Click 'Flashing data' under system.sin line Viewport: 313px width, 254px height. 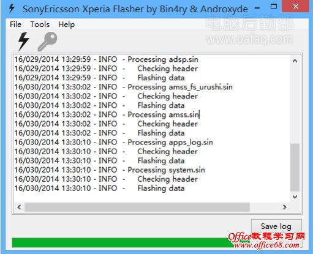click(161, 188)
